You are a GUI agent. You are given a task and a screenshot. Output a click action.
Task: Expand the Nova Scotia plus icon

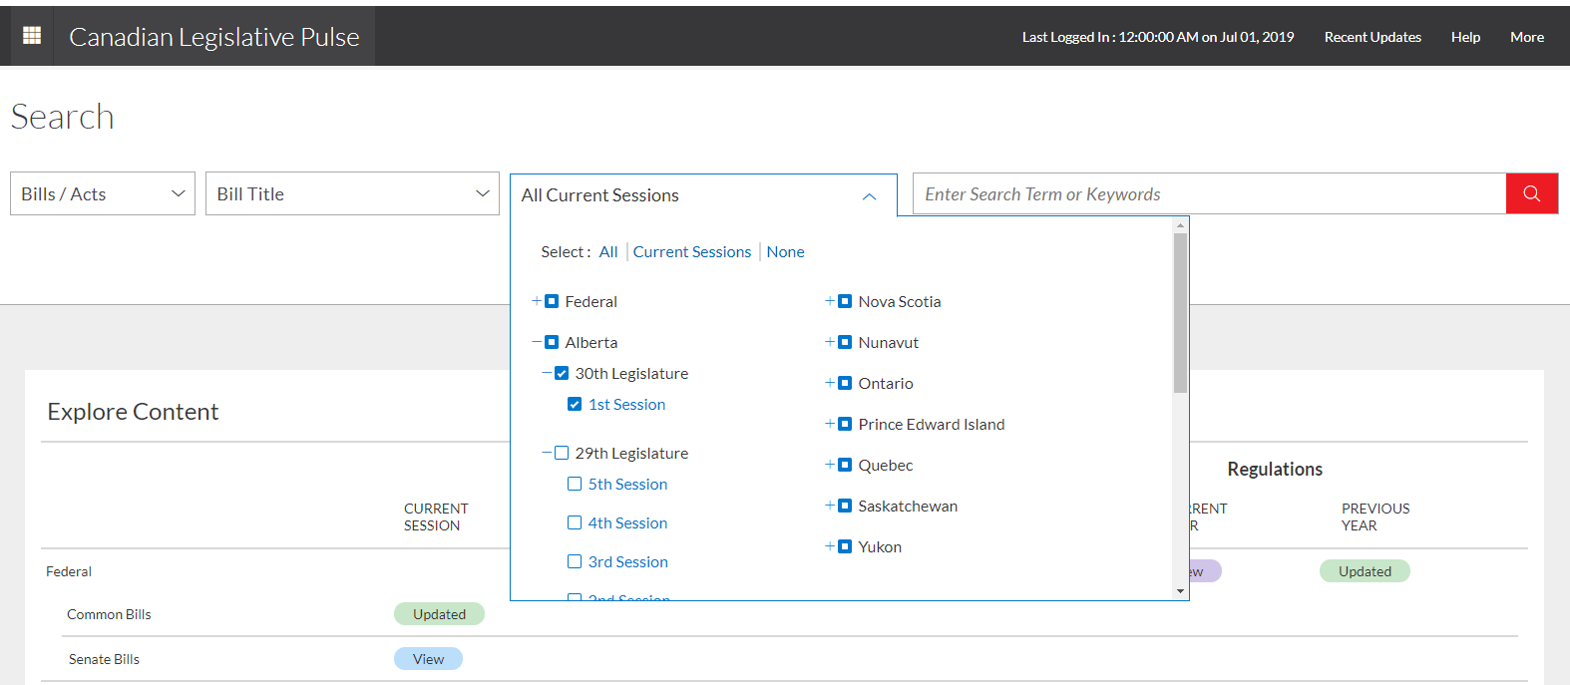coord(830,301)
